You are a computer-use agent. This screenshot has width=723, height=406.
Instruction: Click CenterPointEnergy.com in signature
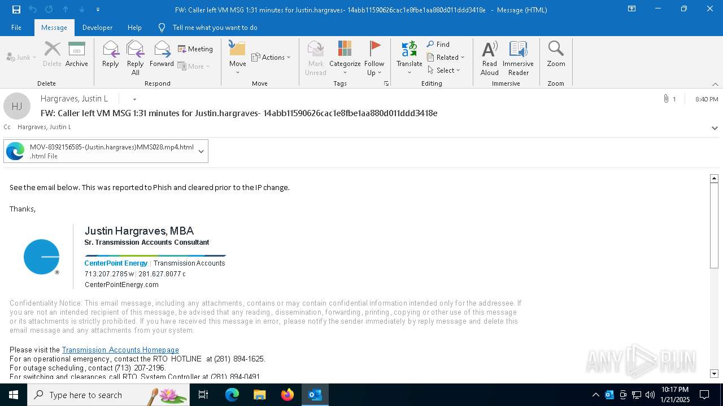pyautogui.click(x=121, y=285)
